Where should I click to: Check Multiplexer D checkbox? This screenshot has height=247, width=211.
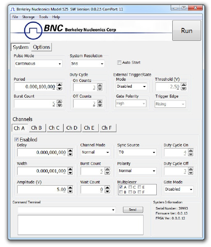click(x=130, y=192)
